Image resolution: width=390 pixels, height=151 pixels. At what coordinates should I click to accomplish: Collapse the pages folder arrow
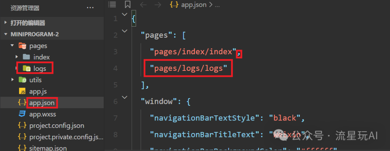tap(12, 46)
